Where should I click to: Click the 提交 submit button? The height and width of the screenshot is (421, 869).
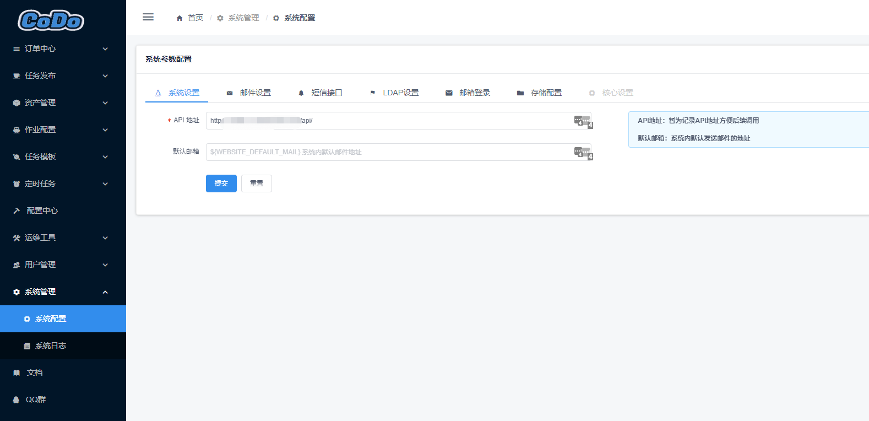(x=221, y=183)
